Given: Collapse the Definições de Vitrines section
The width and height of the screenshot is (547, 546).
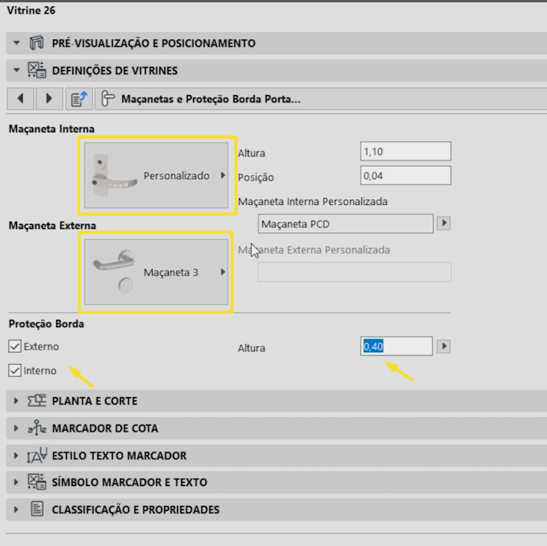Looking at the screenshot, I should [x=16, y=70].
